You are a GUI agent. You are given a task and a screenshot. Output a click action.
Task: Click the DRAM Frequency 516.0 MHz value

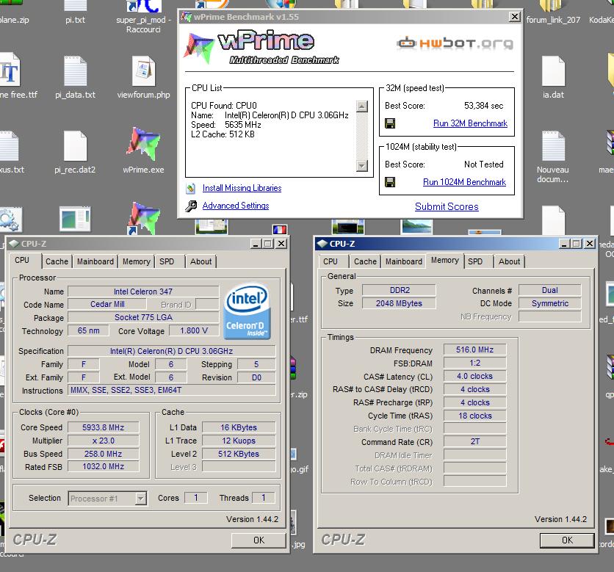click(474, 350)
